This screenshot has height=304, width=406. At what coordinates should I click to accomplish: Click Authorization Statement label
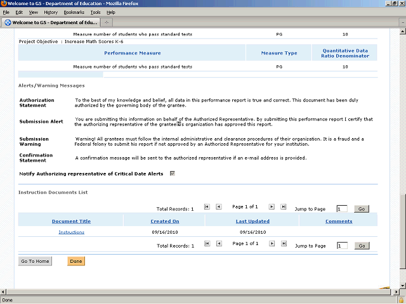pos(37,103)
